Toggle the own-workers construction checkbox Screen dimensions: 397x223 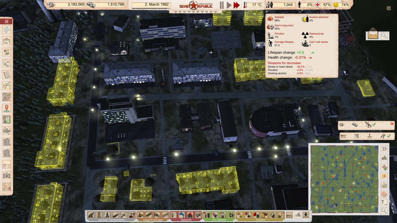point(374,125)
